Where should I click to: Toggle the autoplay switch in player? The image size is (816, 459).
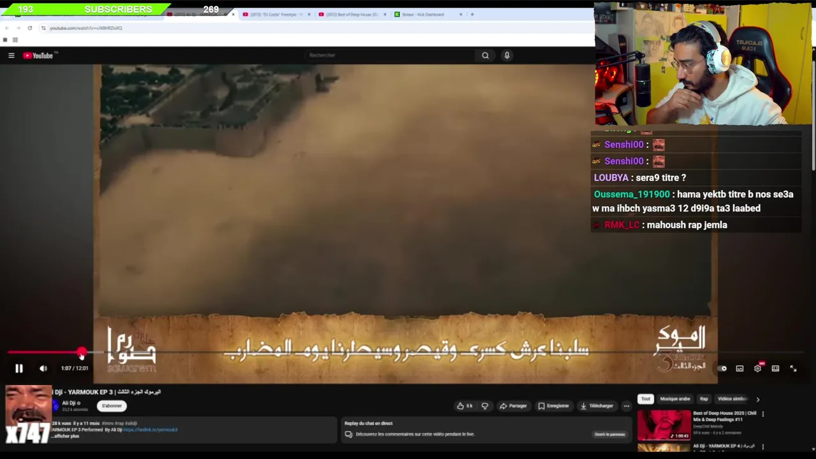tap(722, 368)
